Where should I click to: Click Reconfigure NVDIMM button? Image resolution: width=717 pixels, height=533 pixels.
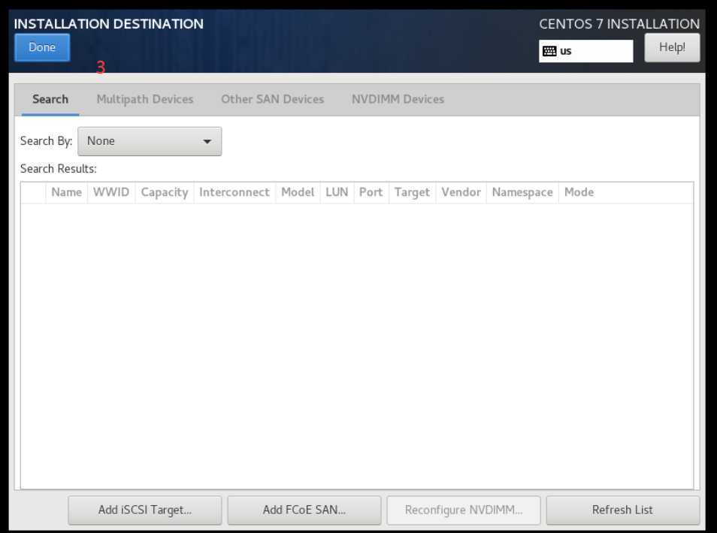[464, 510]
